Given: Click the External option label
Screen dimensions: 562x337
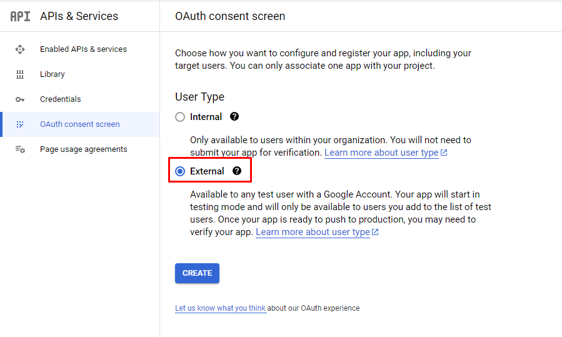Looking at the screenshot, I should 207,171.
